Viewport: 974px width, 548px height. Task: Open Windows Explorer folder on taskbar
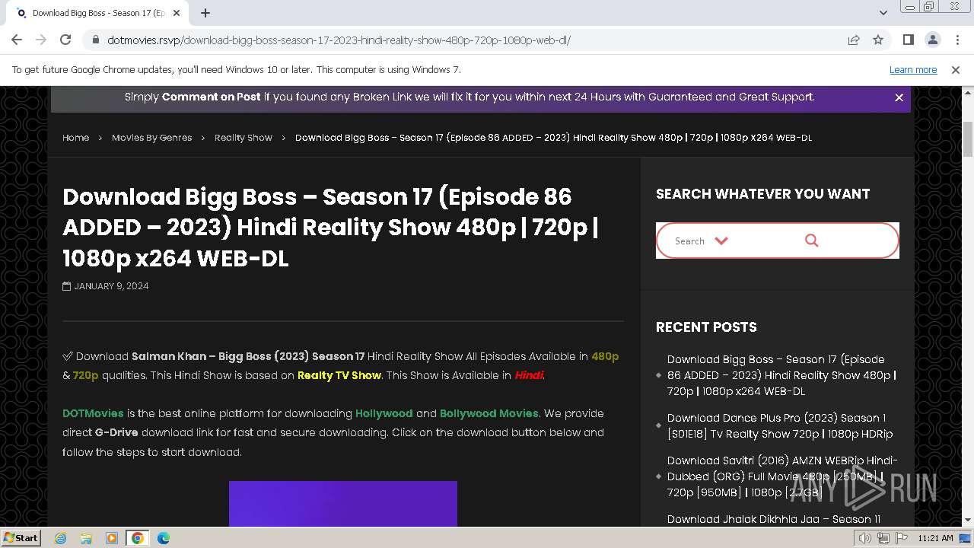(86, 538)
